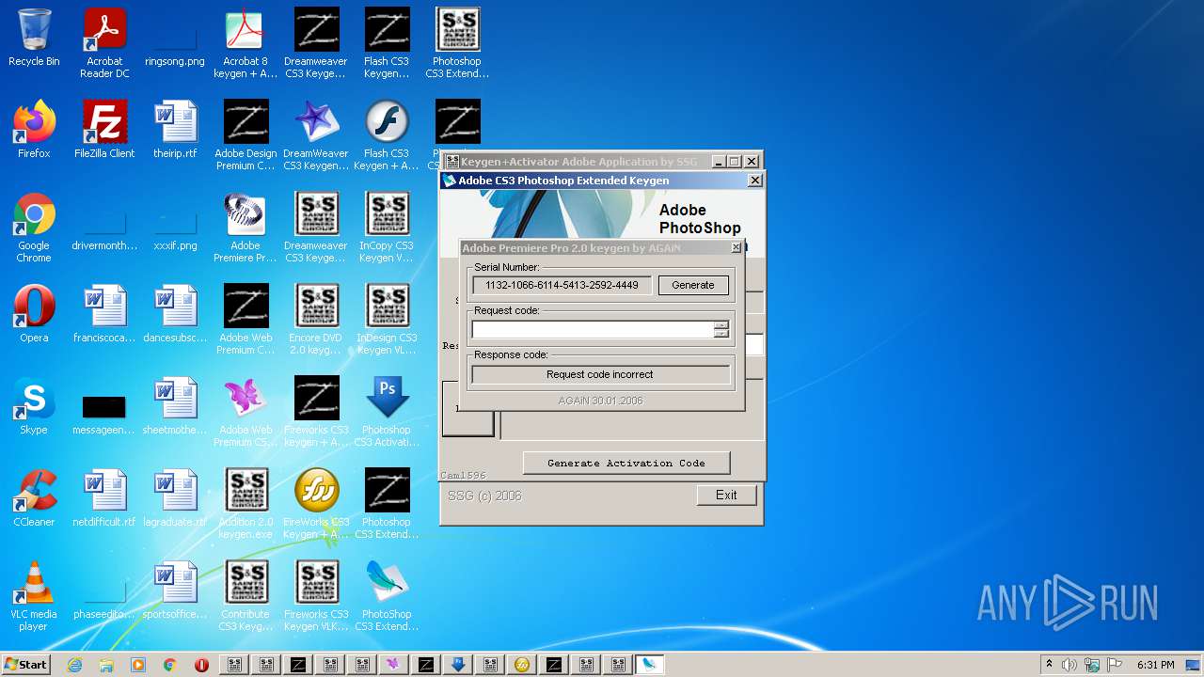Image resolution: width=1204 pixels, height=677 pixels.
Task: Select the Opera desktop shortcut
Action: tap(34, 314)
